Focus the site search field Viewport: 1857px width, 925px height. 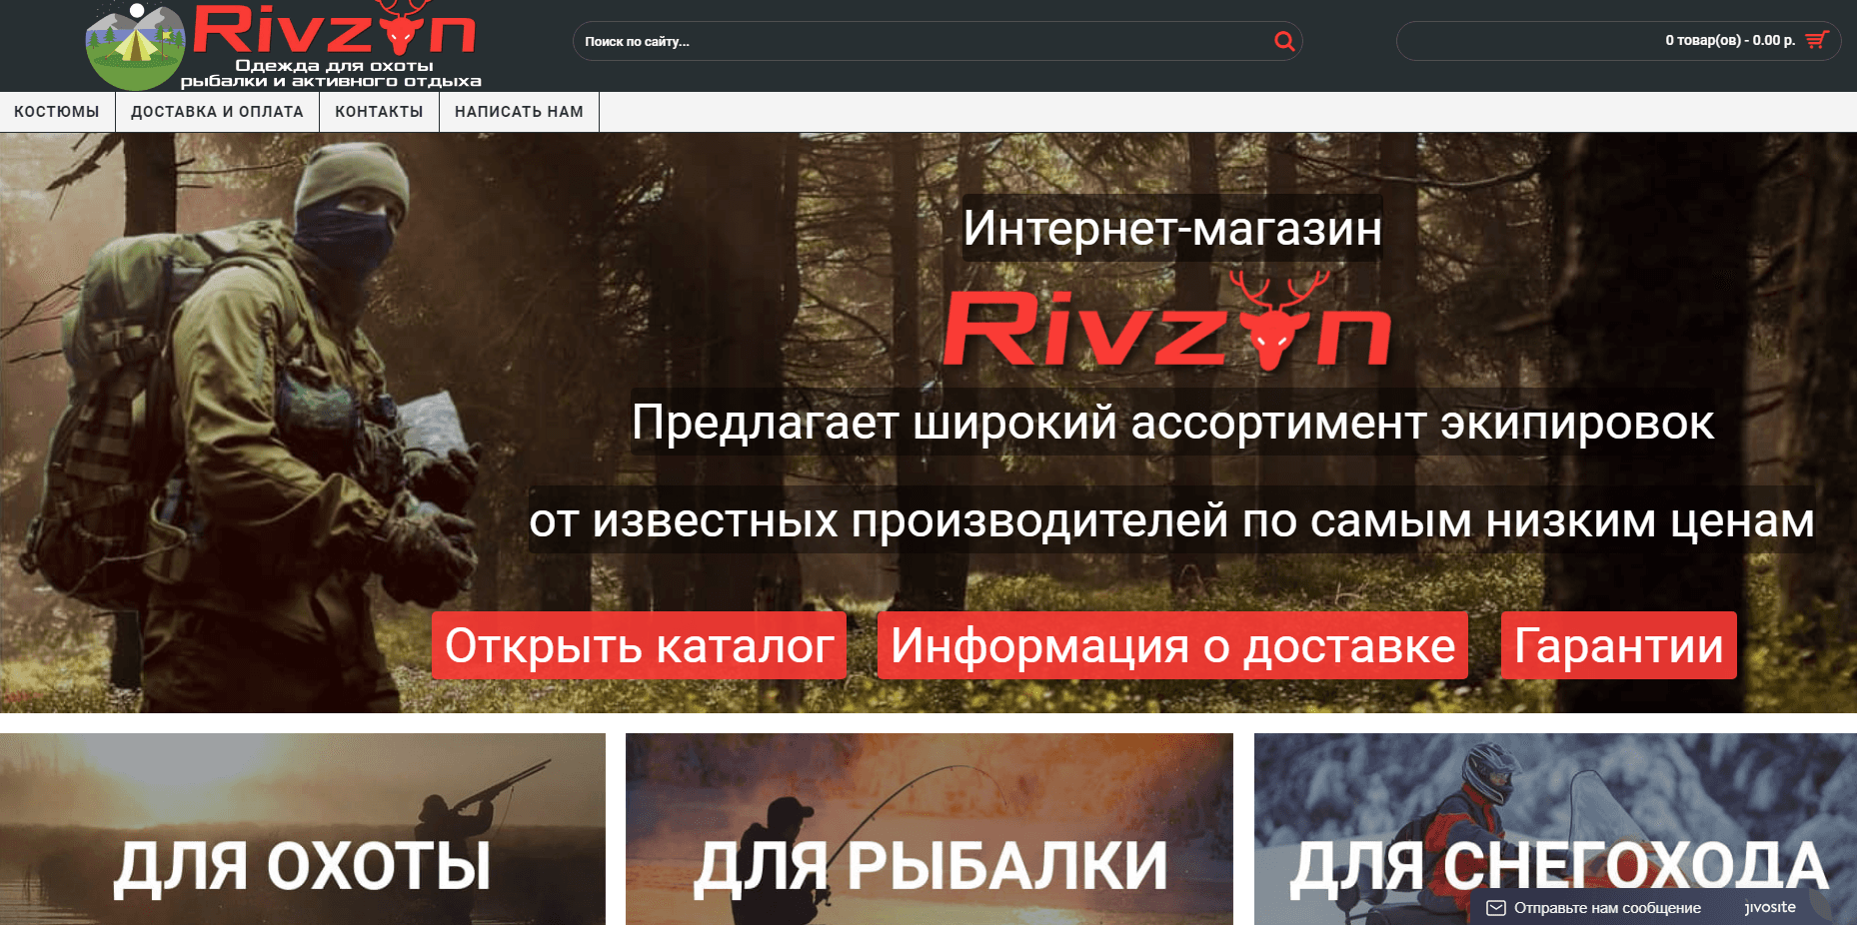coord(920,41)
